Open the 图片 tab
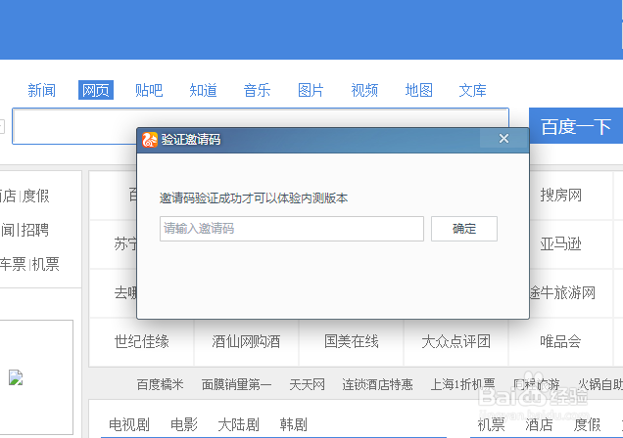Image resolution: width=623 pixels, height=438 pixels. [311, 90]
